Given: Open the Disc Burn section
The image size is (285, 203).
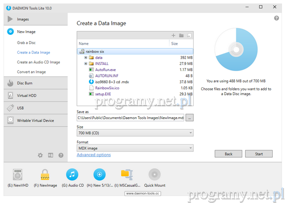Looking at the screenshot, I should pos(36,83).
